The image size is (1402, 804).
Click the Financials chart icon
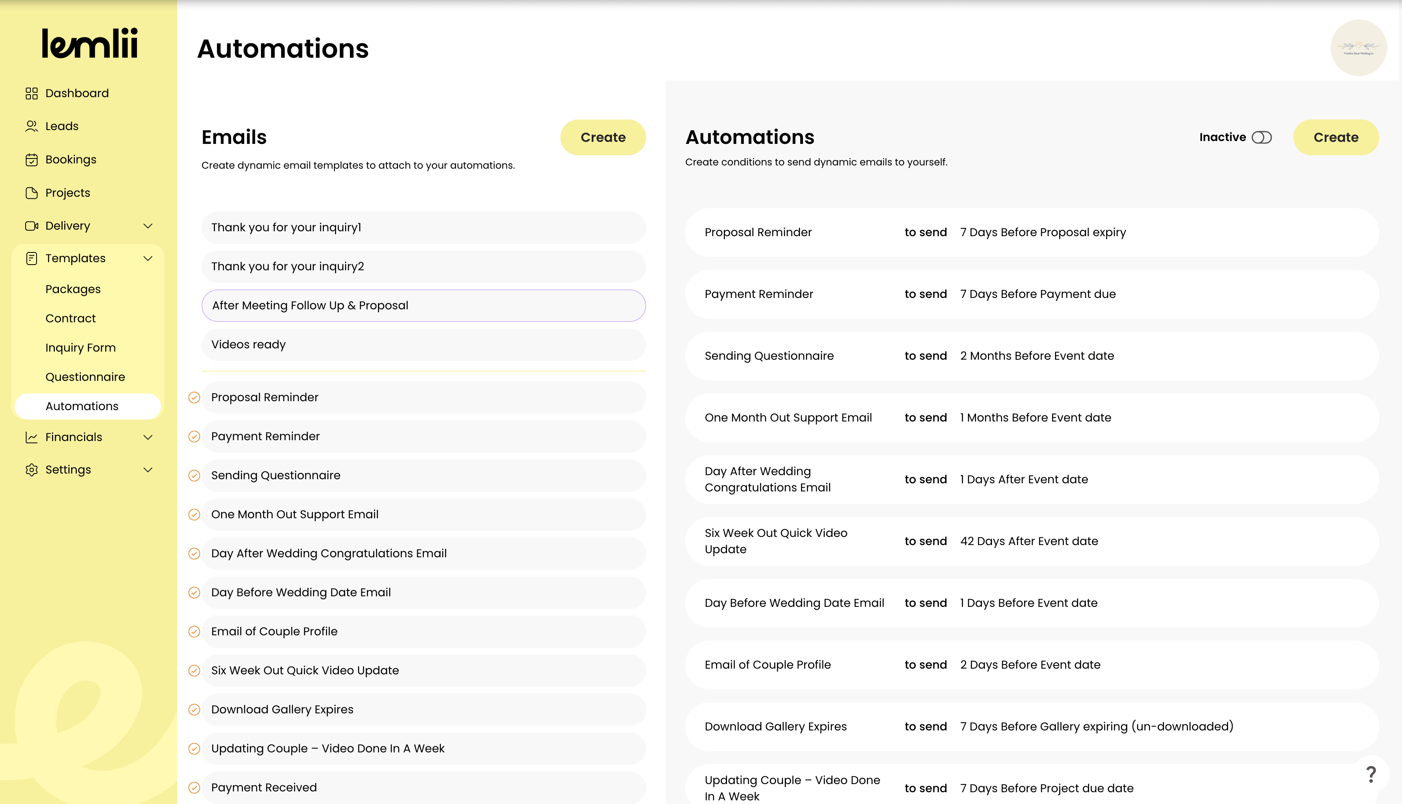click(31, 437)
